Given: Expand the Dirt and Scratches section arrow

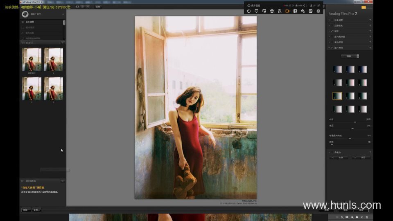Looking at the screenshot, I should [329, 36].
